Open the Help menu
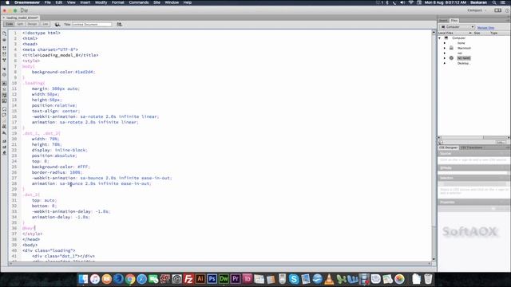Viewport: 511px width, 287px height. [x=188, y=2]
